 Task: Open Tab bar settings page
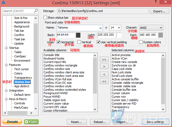click(x=19, y=31)
